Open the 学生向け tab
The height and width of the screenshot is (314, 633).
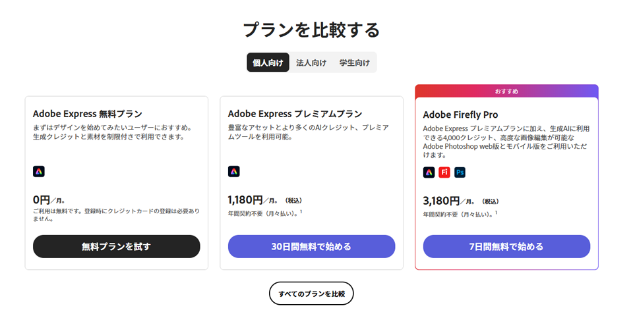[x=355, y=63]
